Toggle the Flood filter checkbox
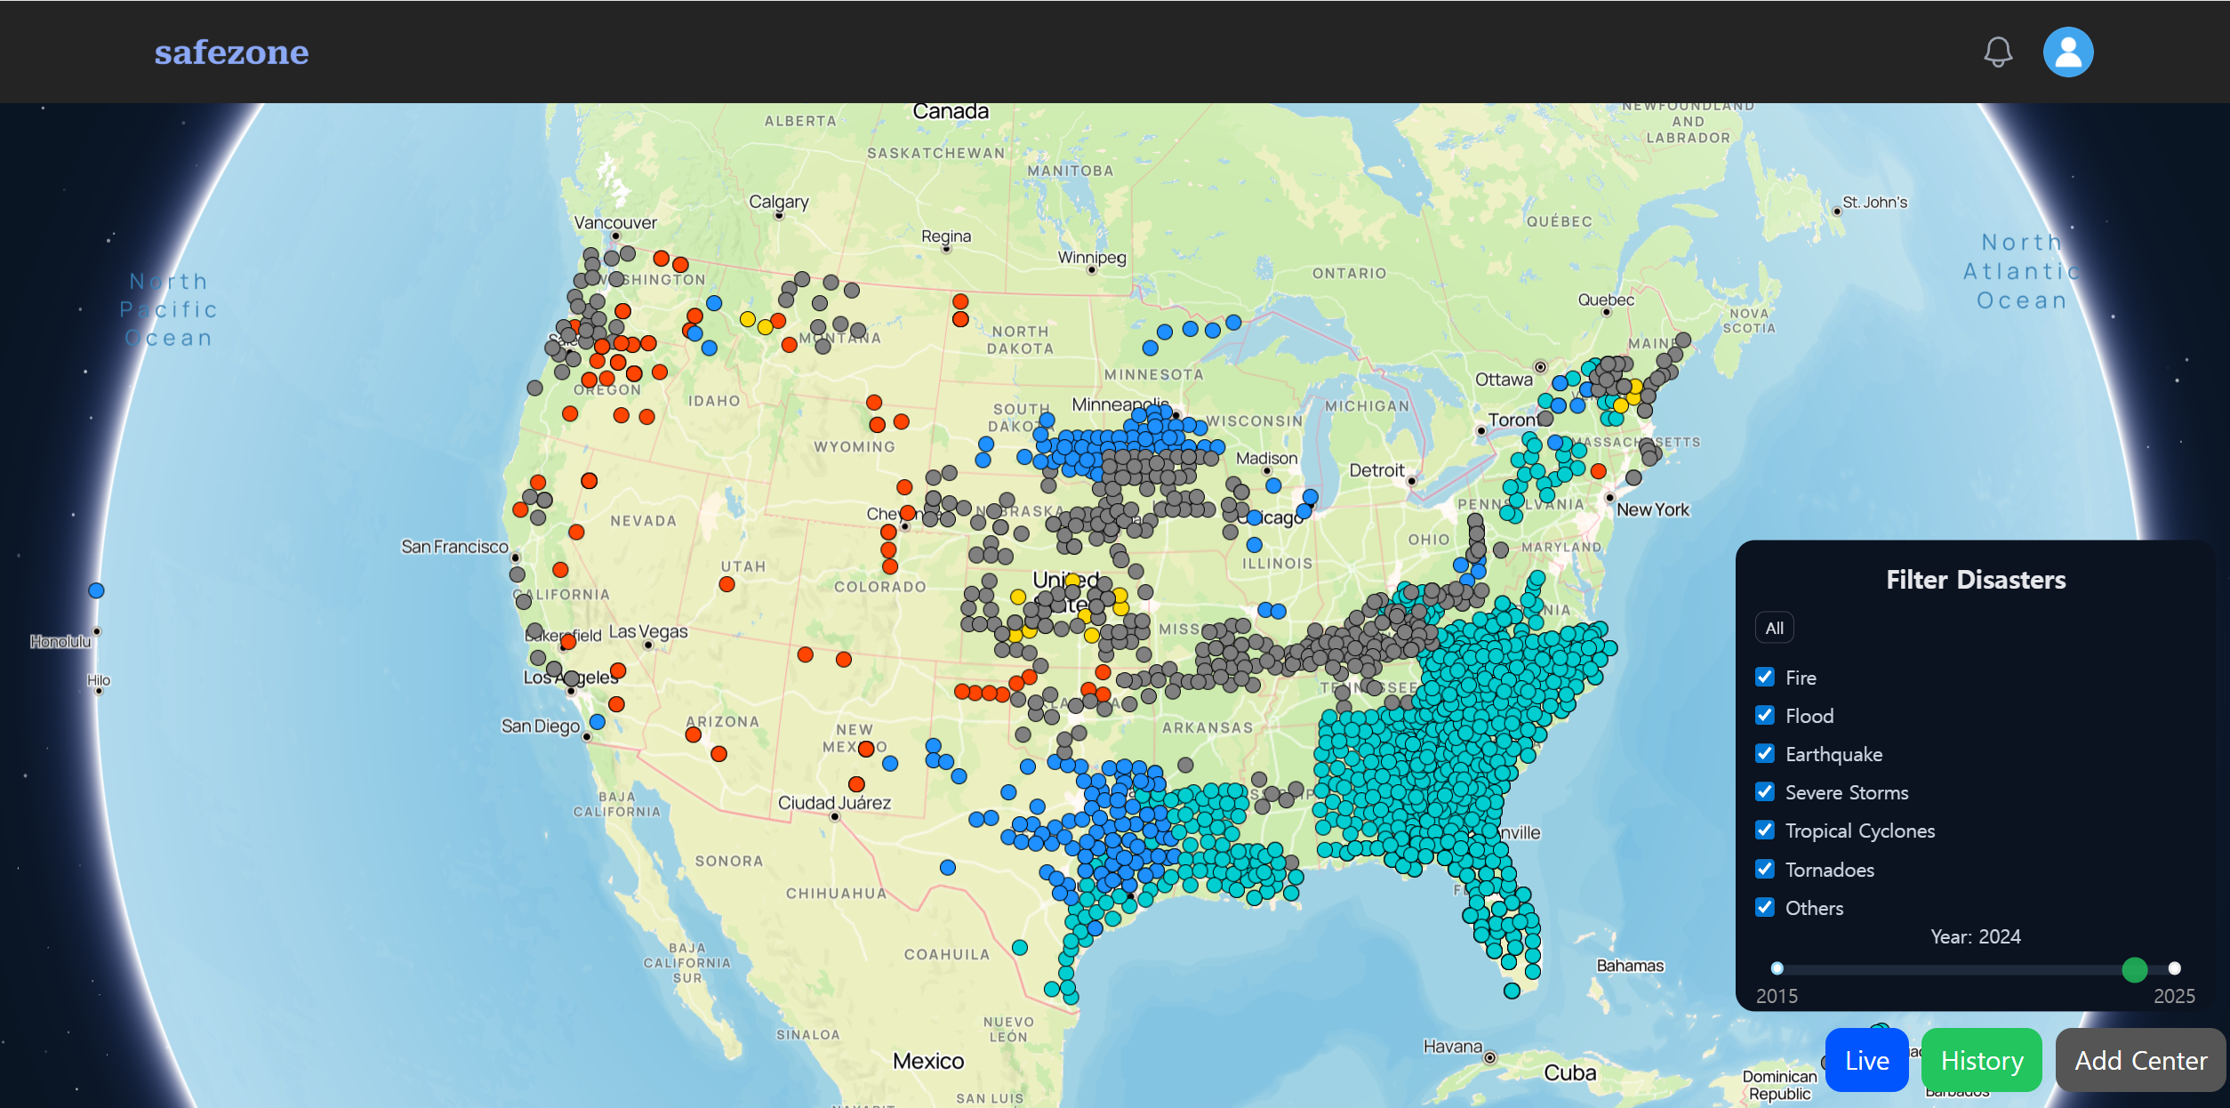The height and width of the screenshot is (1108, 2230). coord(1765,716)
